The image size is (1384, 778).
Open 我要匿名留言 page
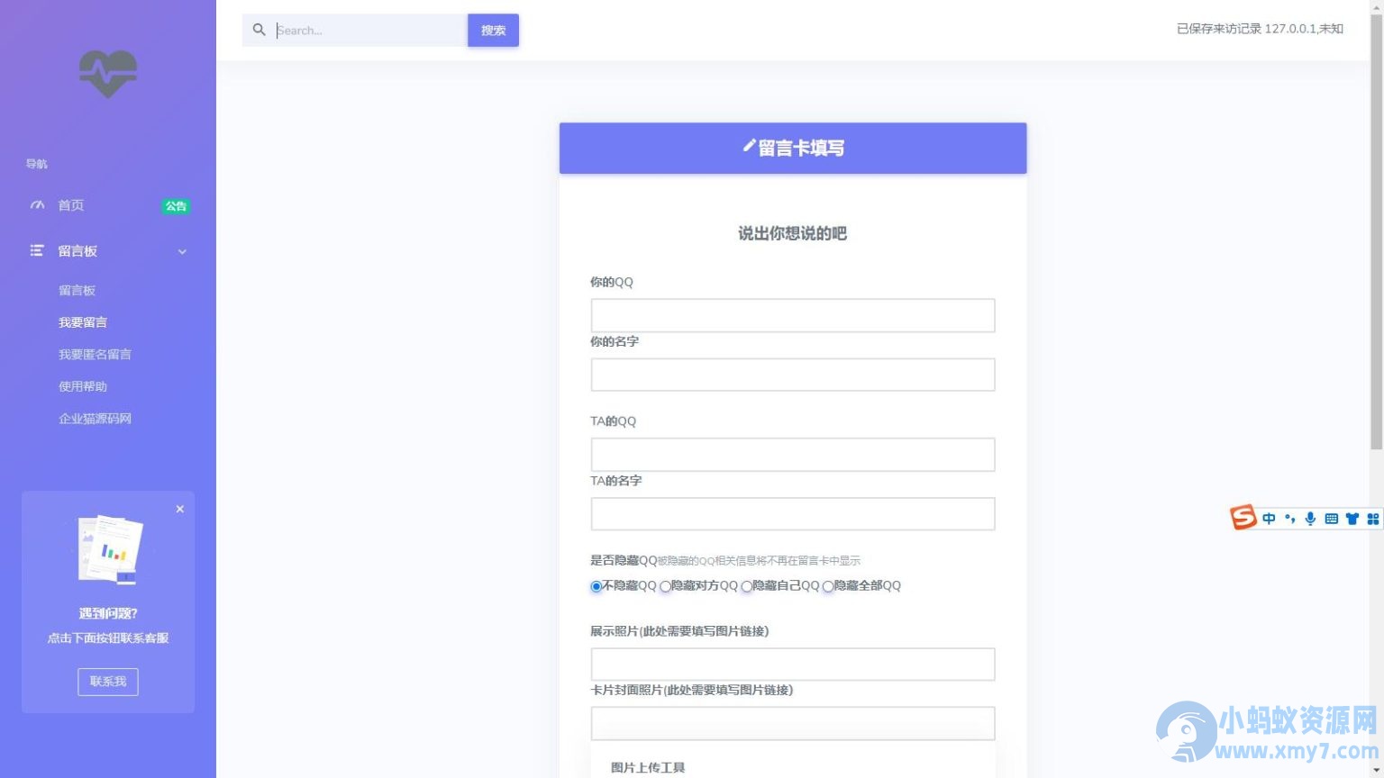pyautogui.click(x=95, y=354)
